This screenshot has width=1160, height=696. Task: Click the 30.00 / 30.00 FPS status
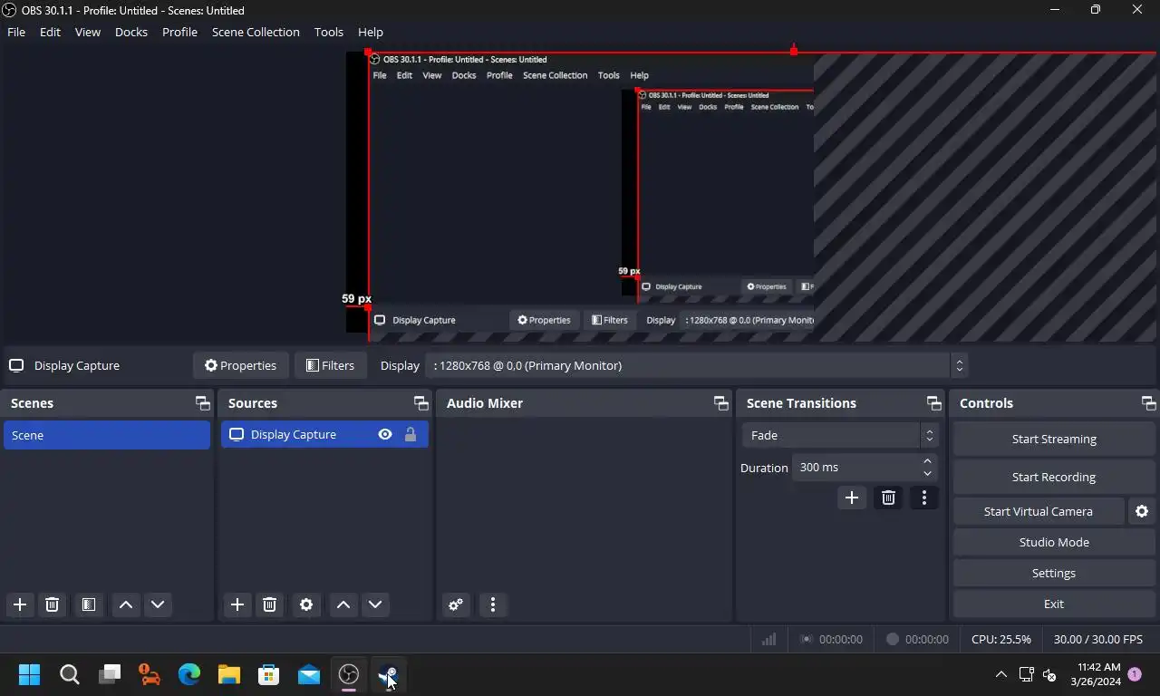[x=1098, y=639]
